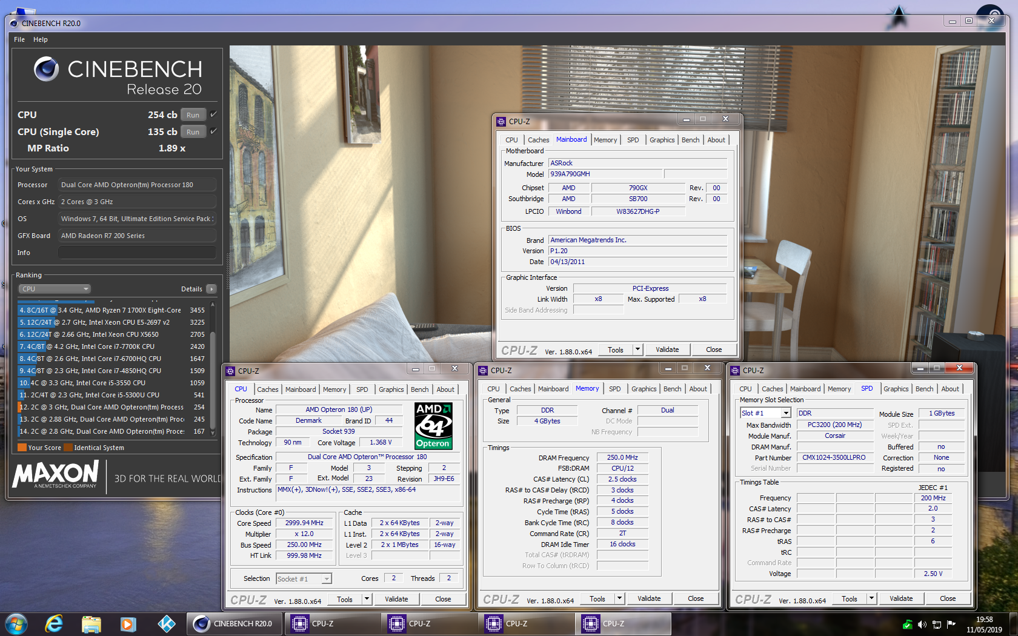1018x636 pixels.
Task: Click the green tray status icon
Action: coord(907,624)
